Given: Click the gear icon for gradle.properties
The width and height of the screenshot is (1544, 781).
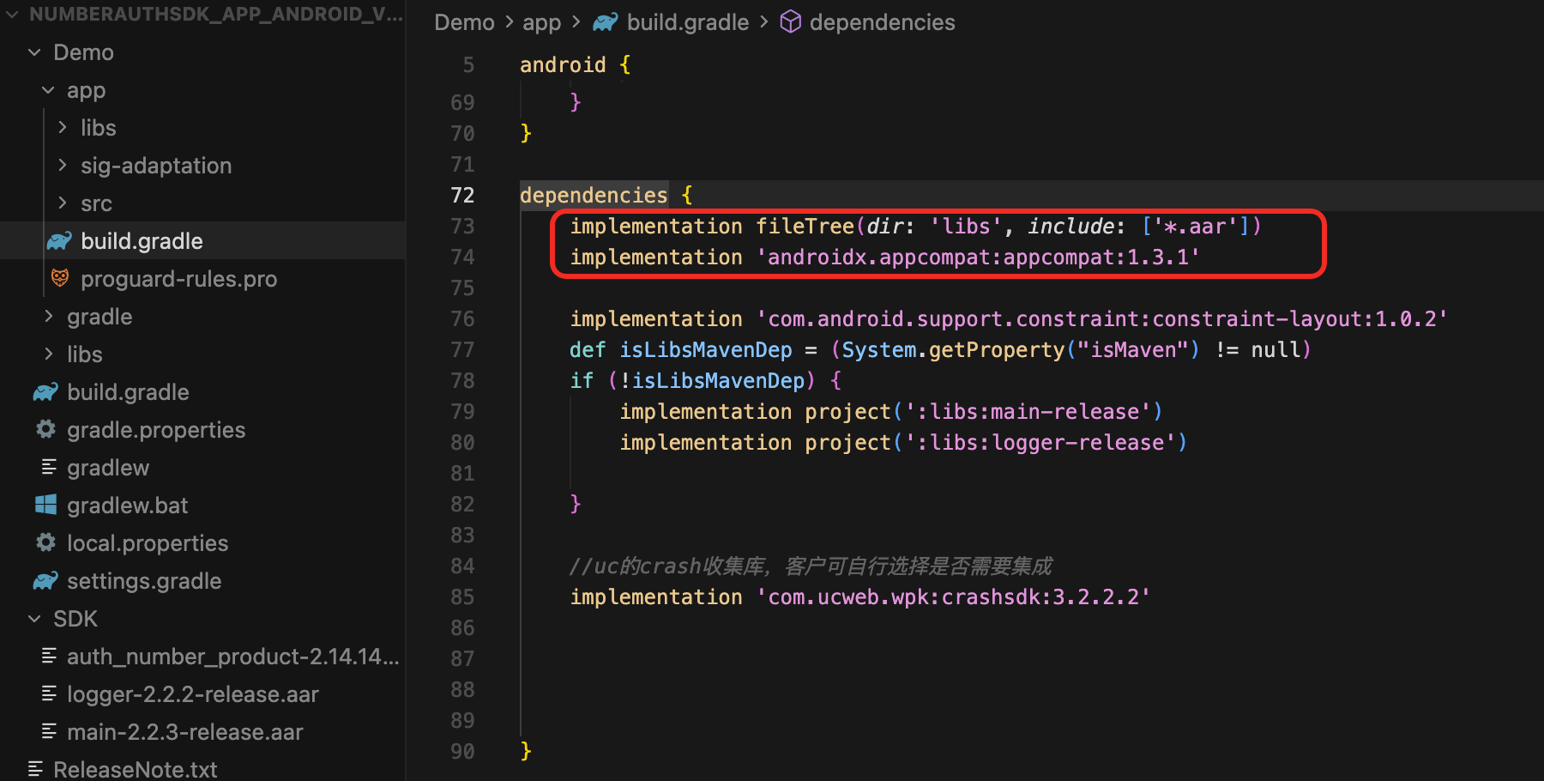Looking at the screenshot, I should (x=45, y=429).
